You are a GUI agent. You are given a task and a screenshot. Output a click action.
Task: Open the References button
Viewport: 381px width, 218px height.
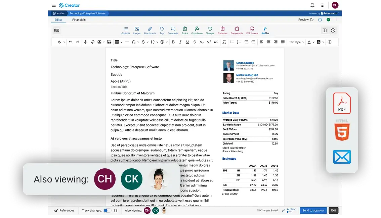[x=64, y=211]
